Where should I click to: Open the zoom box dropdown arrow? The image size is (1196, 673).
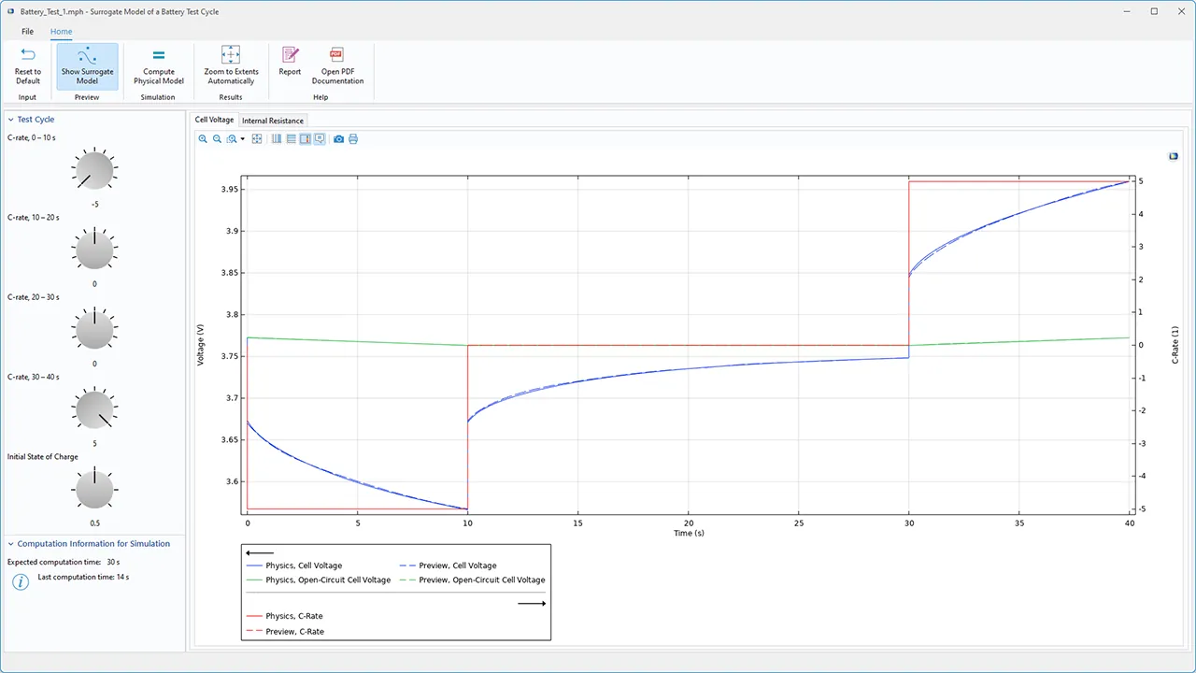coord(242,140)
